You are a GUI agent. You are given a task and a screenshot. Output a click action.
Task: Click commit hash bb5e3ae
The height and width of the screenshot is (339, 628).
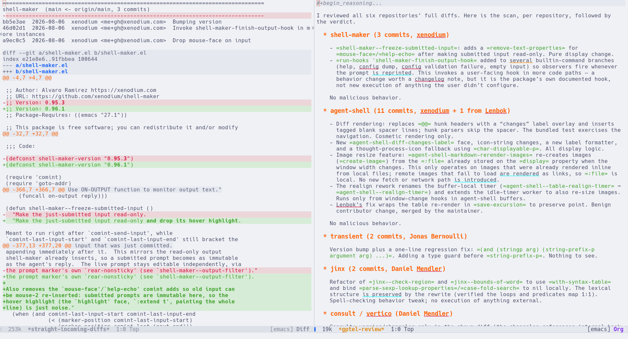pyautogui.click(x=14, y=22)
